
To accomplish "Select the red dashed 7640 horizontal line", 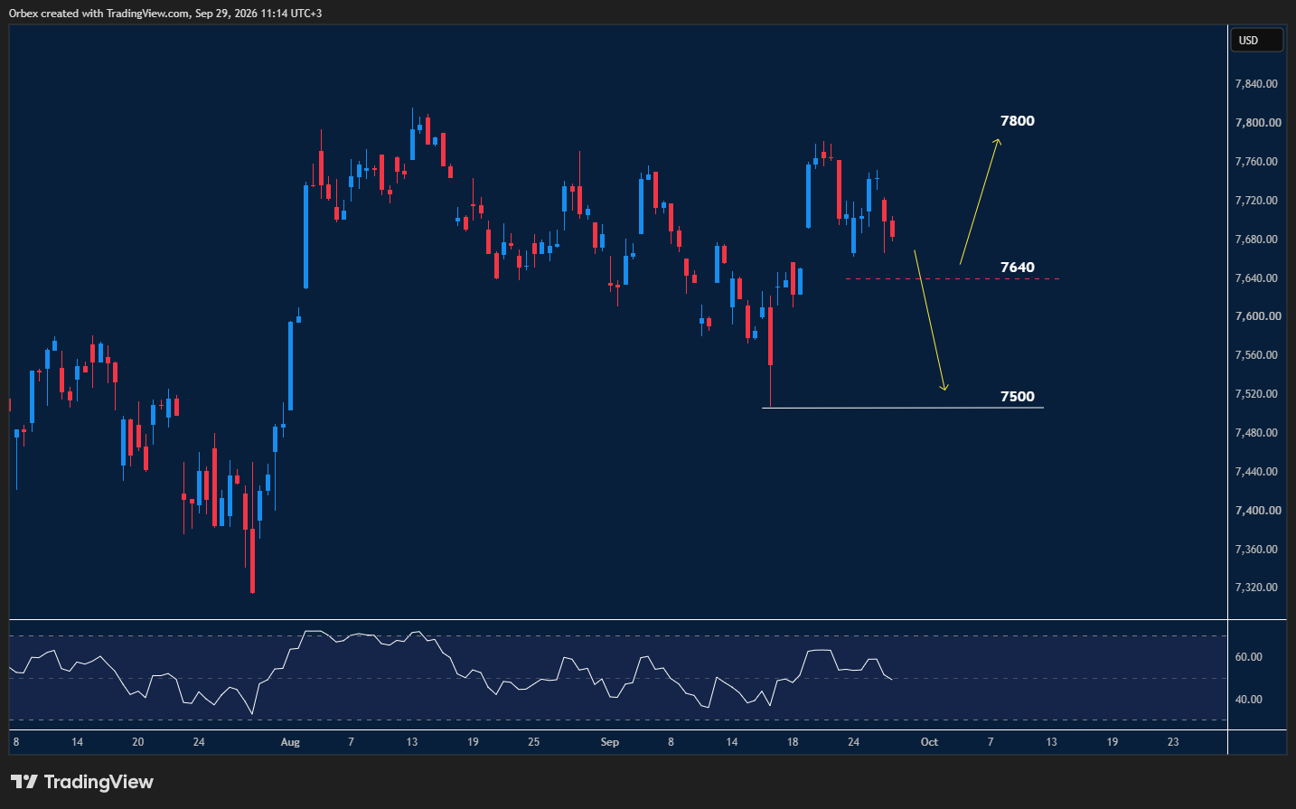I will 953,278.
